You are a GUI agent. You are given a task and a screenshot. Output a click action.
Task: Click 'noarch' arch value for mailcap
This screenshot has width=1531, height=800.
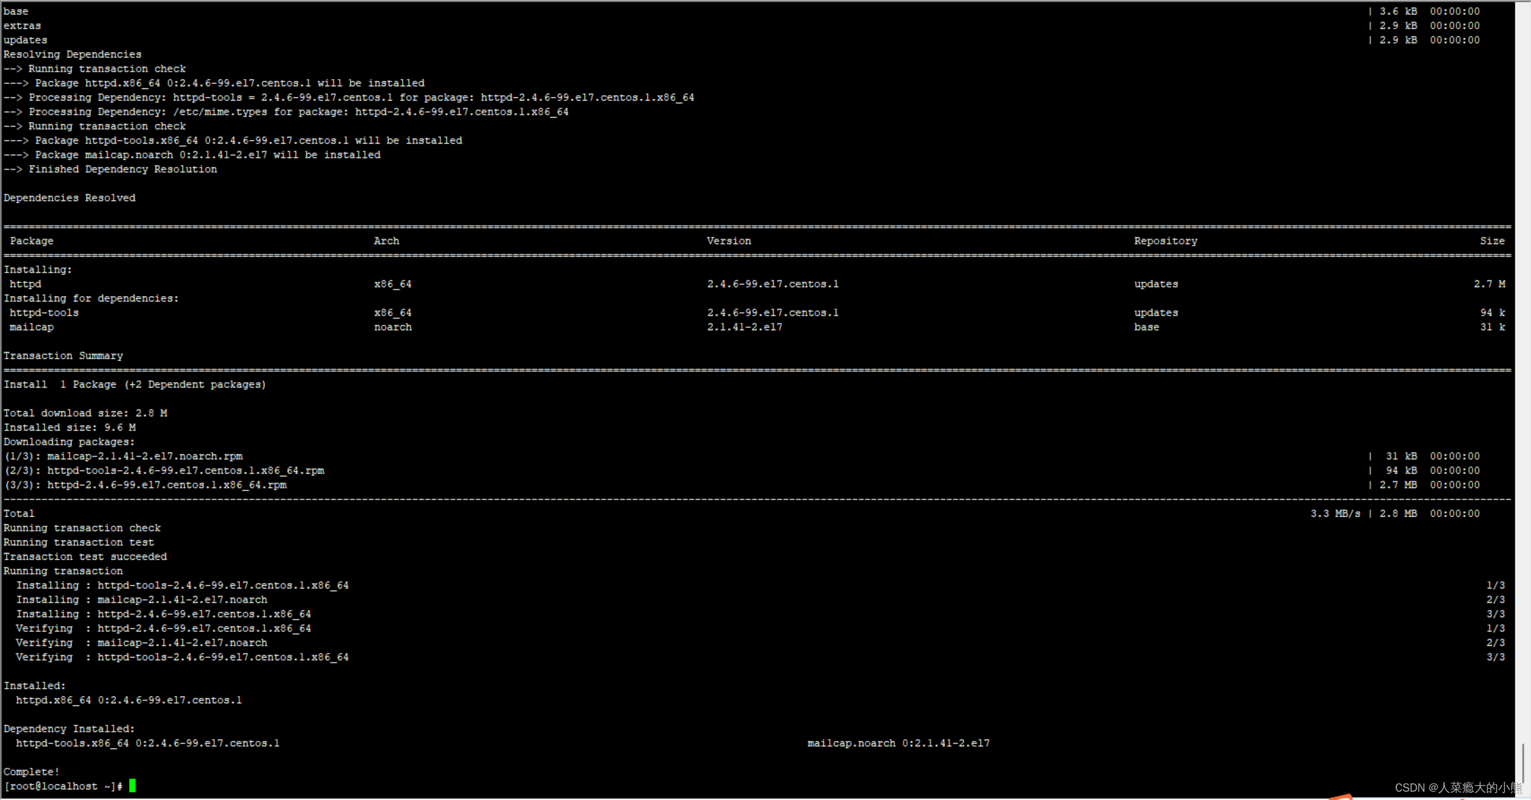coord(393,327)
